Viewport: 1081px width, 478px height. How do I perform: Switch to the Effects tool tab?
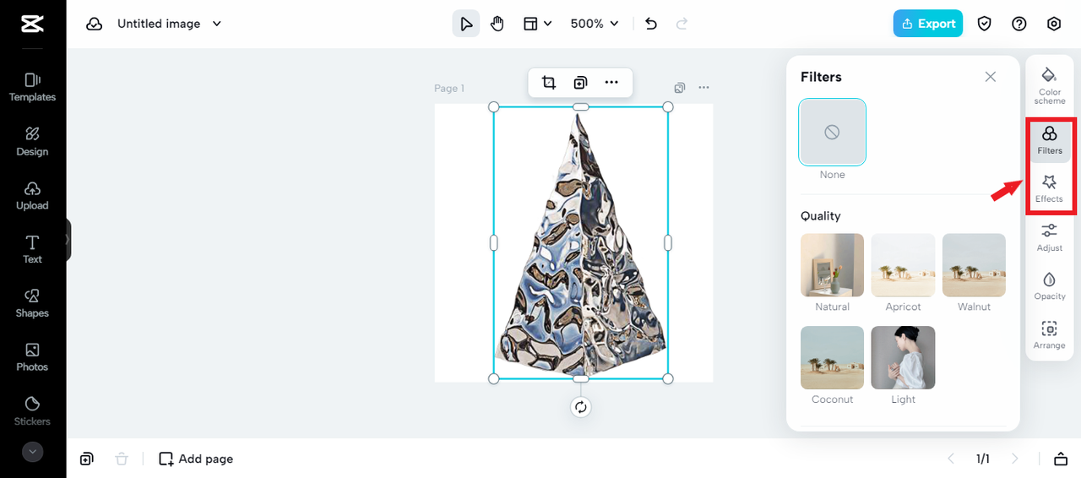click(1050, 189)
